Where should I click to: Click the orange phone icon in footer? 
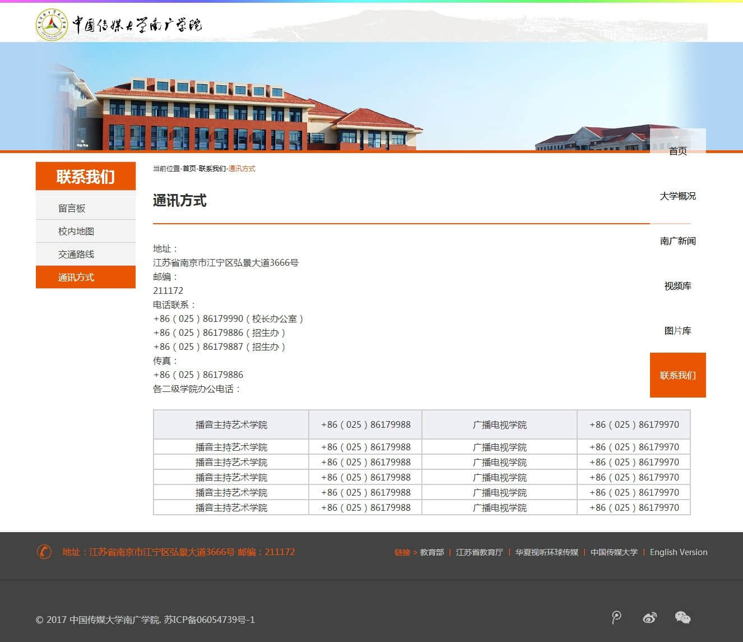[44, 552]
